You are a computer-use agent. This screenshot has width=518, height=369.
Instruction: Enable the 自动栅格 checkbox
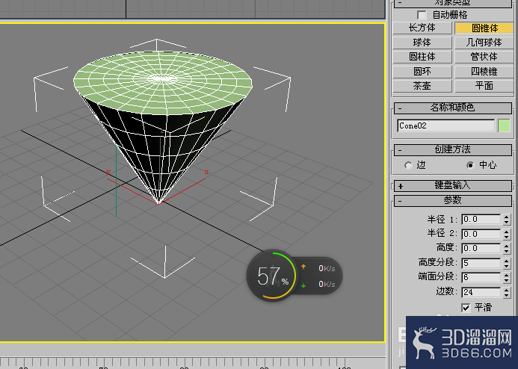tap(422, 15)
